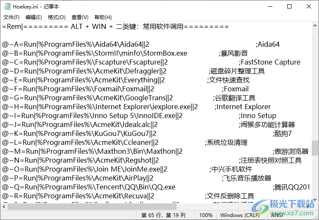Maximize the Hoekey.ini Notepad window

[289, 6]
